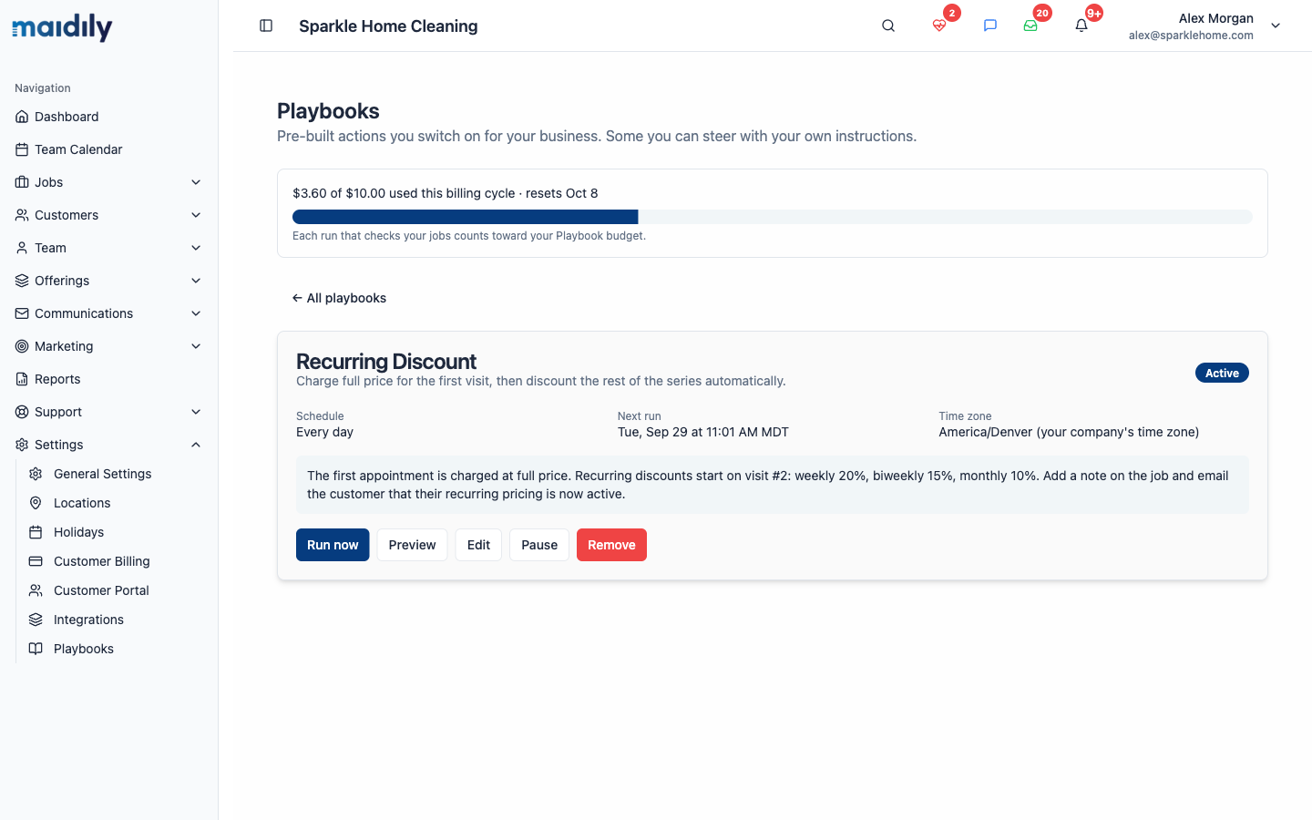Open the inbox icon with 20 badge

click(x=1030, y=26)
